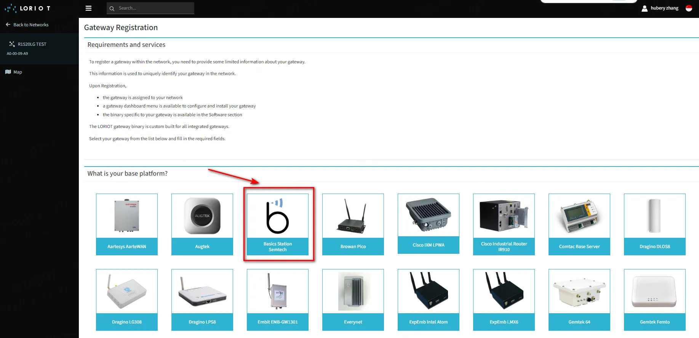699x338 pixels.
Task: Pick the Augtek gateway tile
Action: [202, 224]
